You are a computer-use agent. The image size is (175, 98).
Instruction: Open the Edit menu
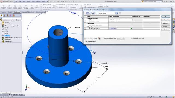(x=20, y=2)
